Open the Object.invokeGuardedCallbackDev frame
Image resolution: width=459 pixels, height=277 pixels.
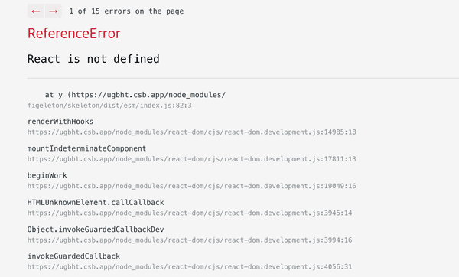pos(96,230)
